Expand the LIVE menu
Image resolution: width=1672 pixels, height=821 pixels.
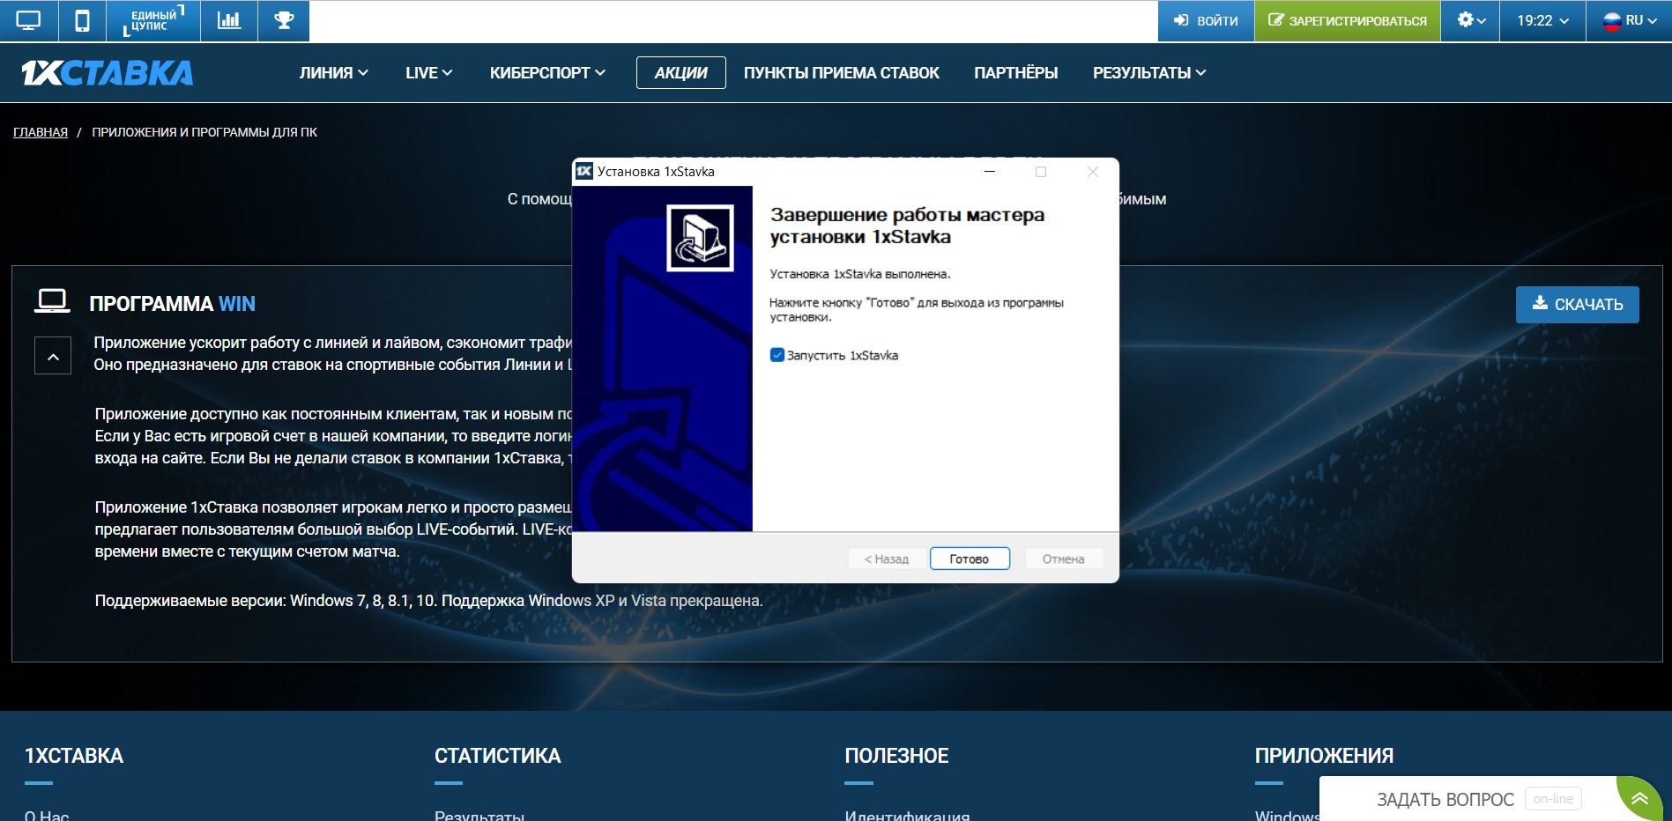coord(428,73)
